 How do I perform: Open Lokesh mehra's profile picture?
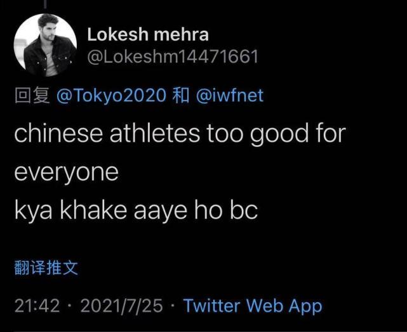45,46
